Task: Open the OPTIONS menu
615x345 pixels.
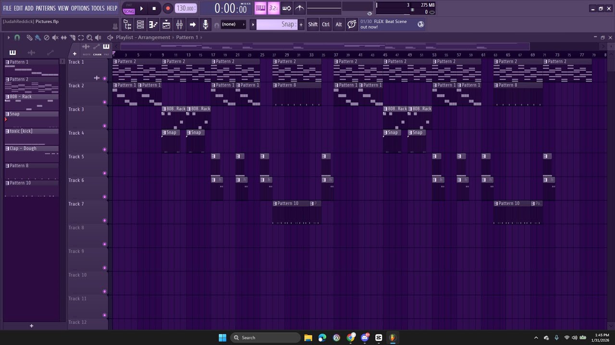Action: [80, 8]
